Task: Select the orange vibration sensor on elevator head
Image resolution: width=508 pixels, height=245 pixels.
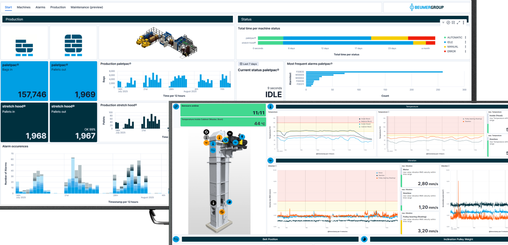Action: point(206,143)
